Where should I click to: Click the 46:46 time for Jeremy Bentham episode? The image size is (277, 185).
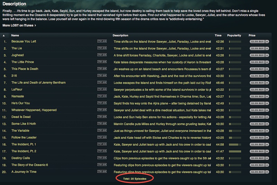(x=220, y=83)
